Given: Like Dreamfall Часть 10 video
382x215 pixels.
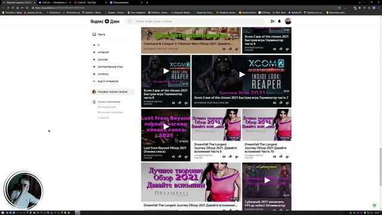Looking at the screenshot, I should [x=281, y=156].
